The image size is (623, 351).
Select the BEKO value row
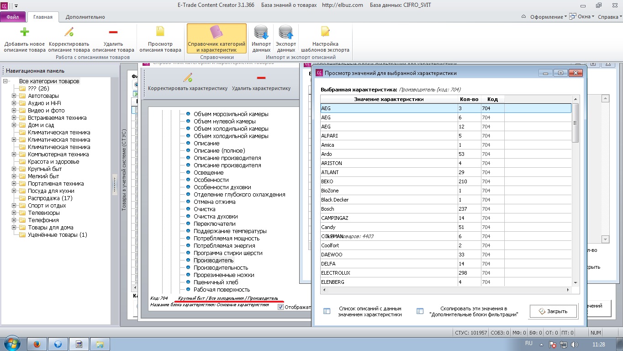[x=446, y=181]
